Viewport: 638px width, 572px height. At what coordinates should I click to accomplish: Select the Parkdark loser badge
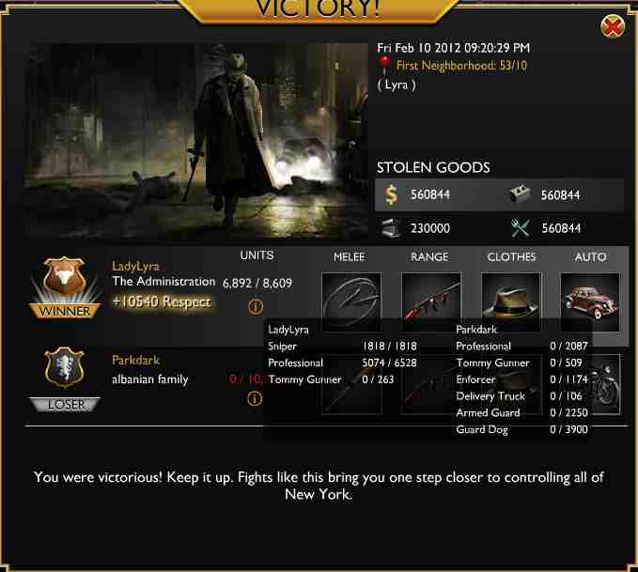[x=65, y=379]
